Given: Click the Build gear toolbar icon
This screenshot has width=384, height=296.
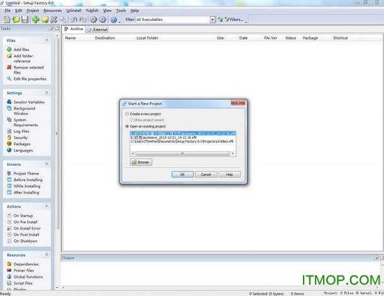Looking at the screenshot, I should pos(93,19).
